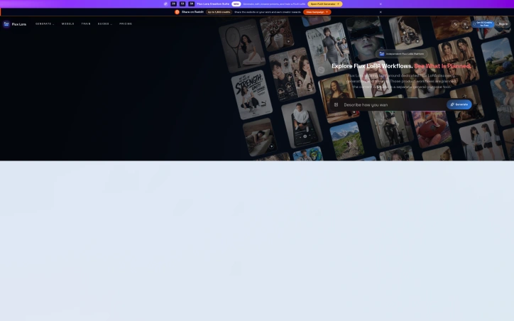514x321 pixels.
Task: Open the Train menu item
Action: click(86, 24)
